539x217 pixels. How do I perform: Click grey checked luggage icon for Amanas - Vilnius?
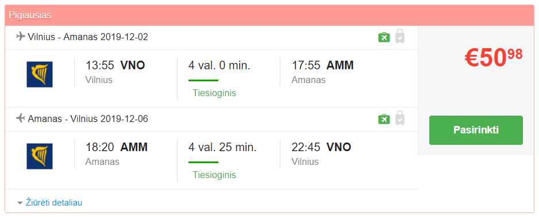click(x=400, y=118)
